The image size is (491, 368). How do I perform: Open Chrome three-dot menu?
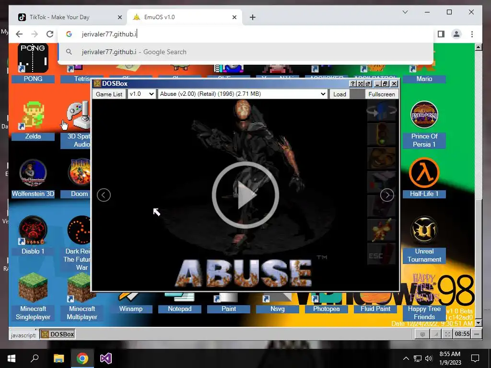pos(472,34)
